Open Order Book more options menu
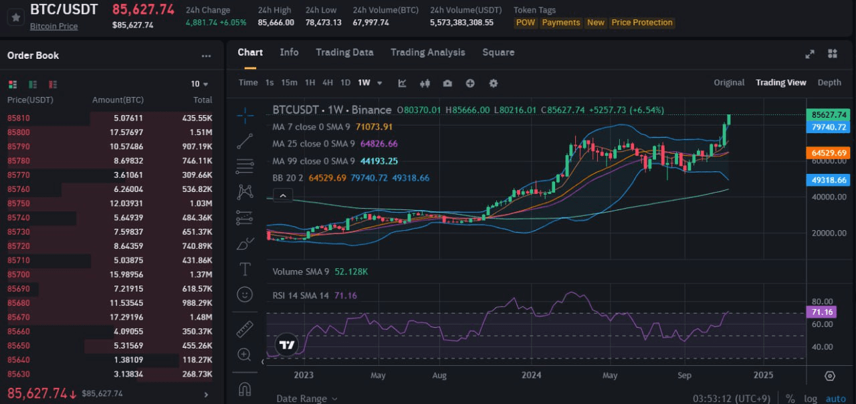 point(206,56)
